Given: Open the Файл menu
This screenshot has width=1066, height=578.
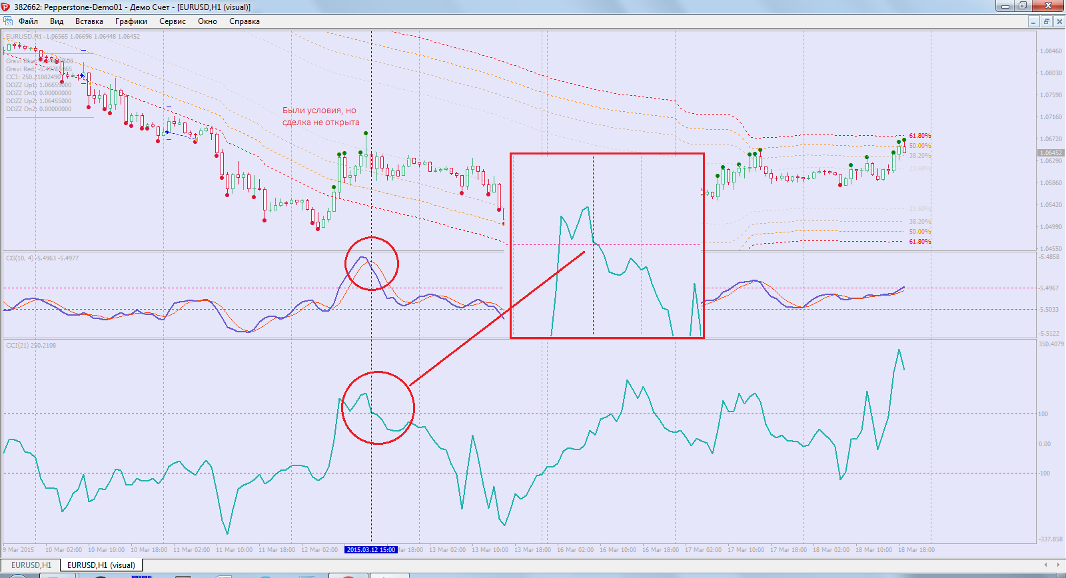Looking at the screenshot, I should point(28,21).
